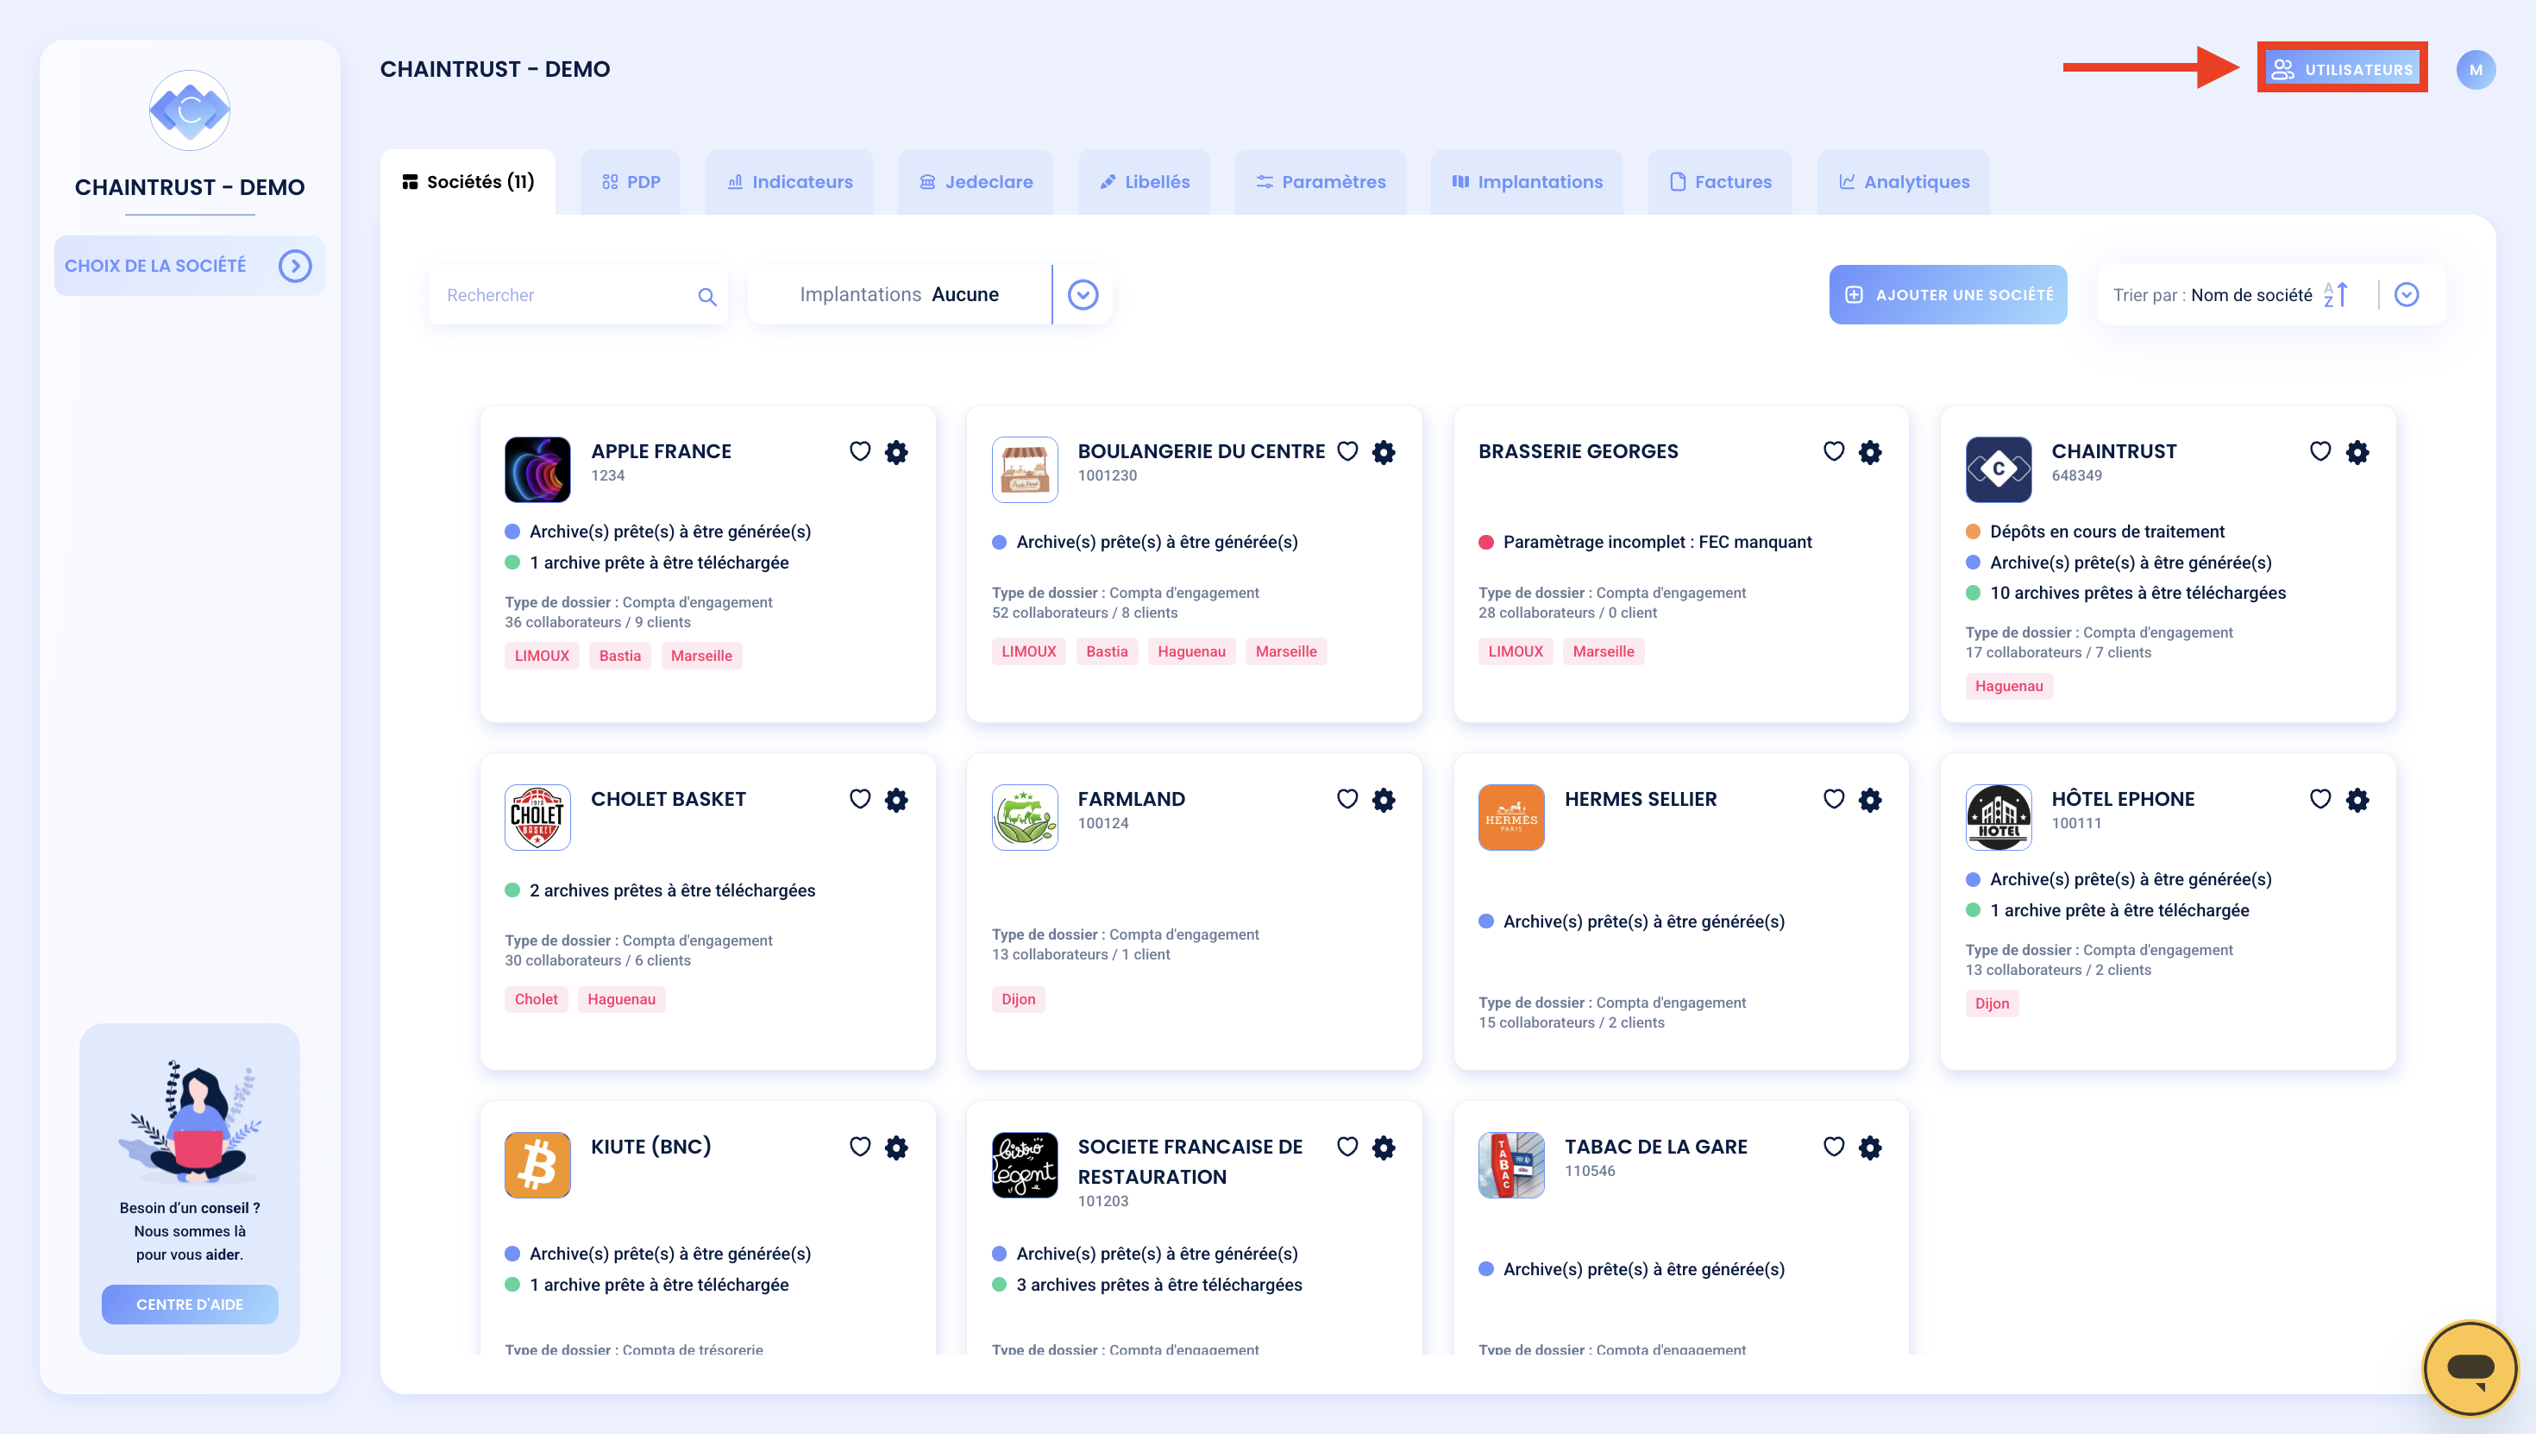The width and height of the screenshot is (2536, 1434).
Task: Click Haguenau tag on CHAINTRUST card
Action: tap(2008, 687)
